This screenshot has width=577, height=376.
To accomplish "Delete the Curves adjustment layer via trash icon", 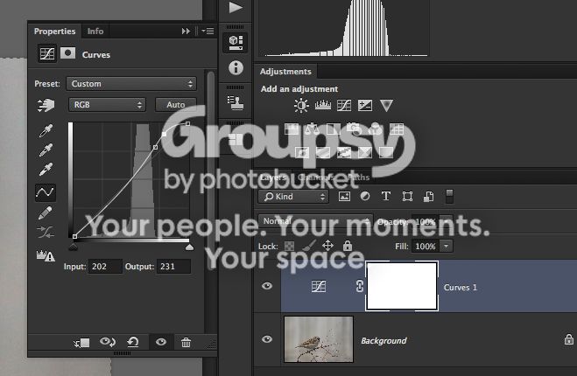I will click(186, 343).
